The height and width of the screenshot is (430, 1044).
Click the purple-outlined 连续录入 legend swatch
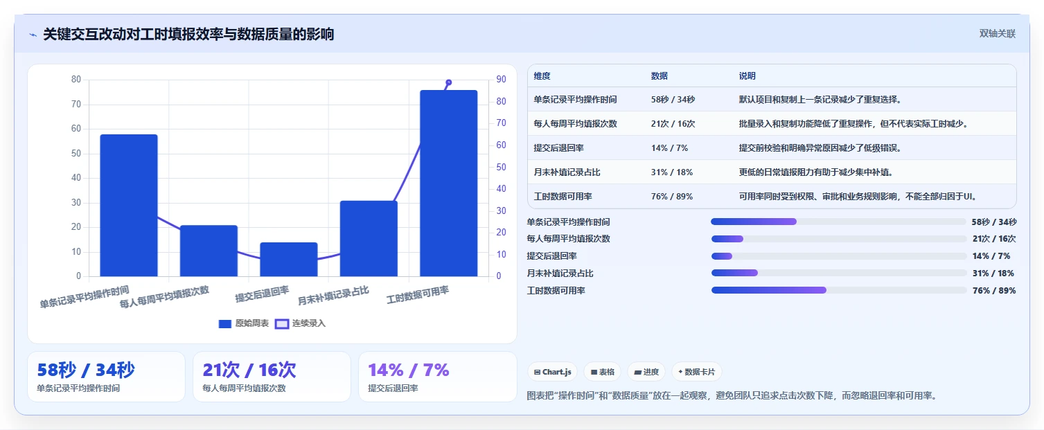coord(281,323)
